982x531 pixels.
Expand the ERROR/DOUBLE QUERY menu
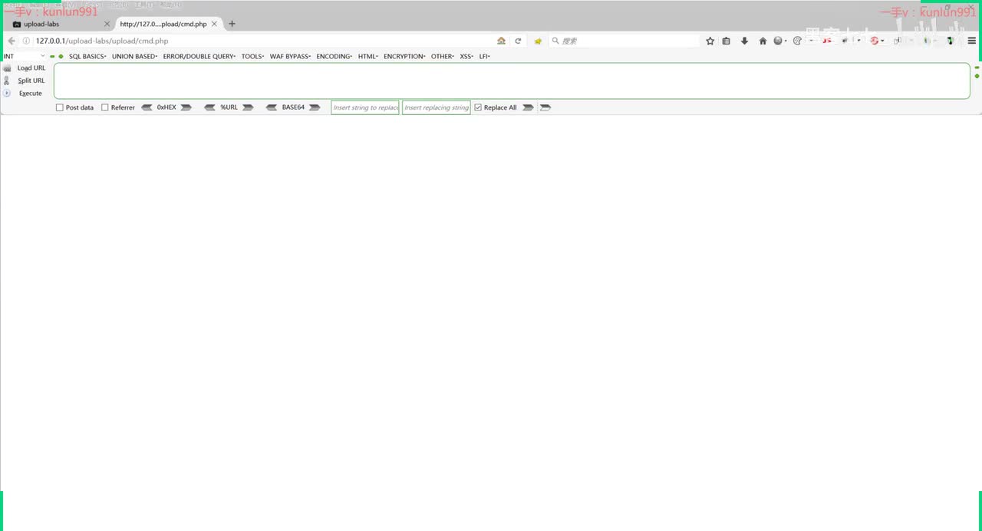(x=199, y=56)
